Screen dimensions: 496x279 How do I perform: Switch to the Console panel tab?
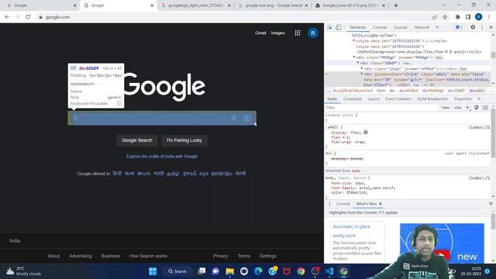(380, 28)
